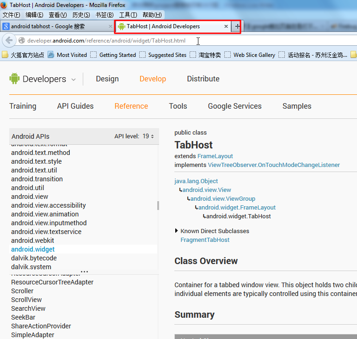Open ResourceCursorTreeAdapter class

point(52,282)
